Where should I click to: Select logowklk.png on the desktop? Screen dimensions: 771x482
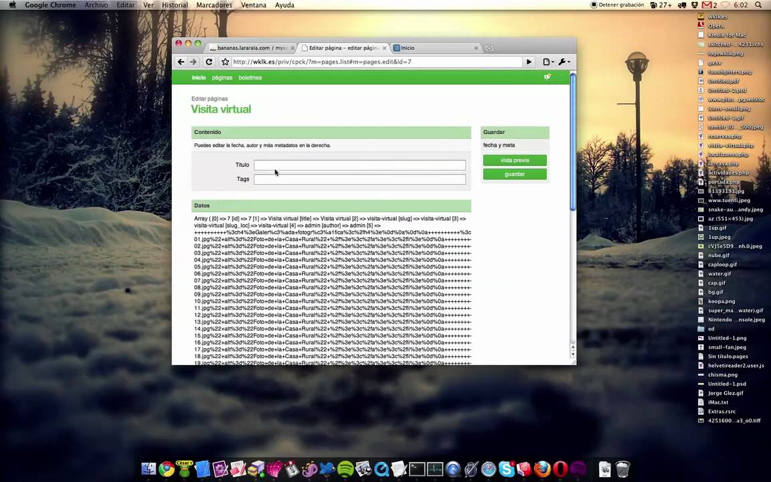tap(721, 54)
